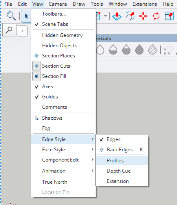Add a new scene with plus button
This screenshot has height=205, width=177.
[x=22, y=31]
